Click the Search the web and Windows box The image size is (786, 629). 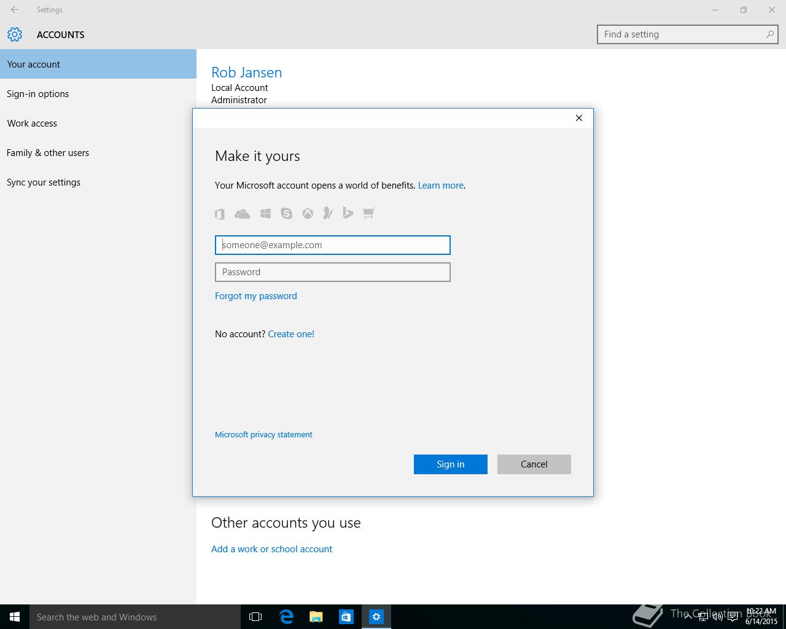click(x=135, y=617)
